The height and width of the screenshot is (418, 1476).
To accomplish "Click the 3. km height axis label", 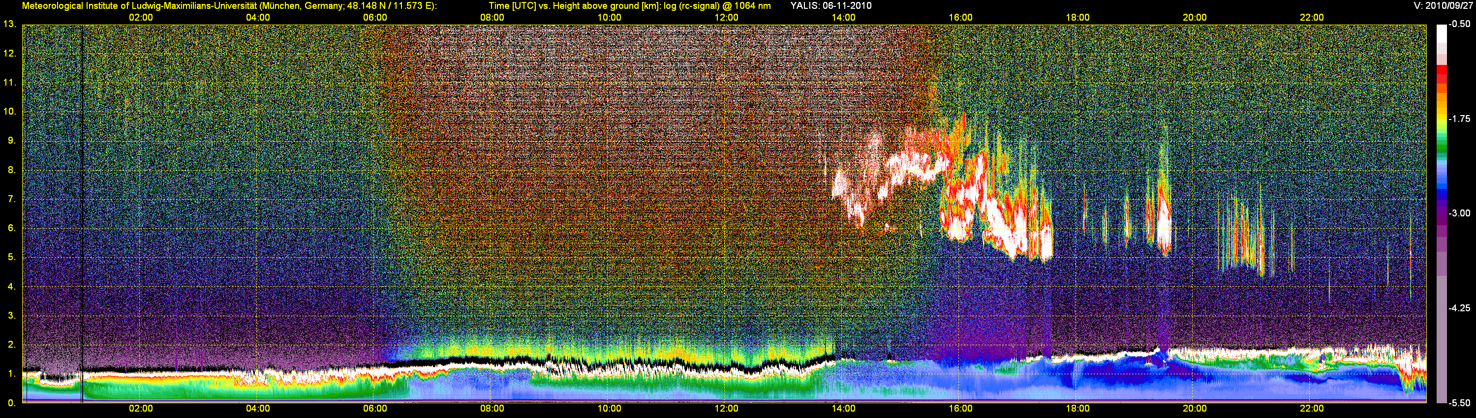I will (11, 316).
